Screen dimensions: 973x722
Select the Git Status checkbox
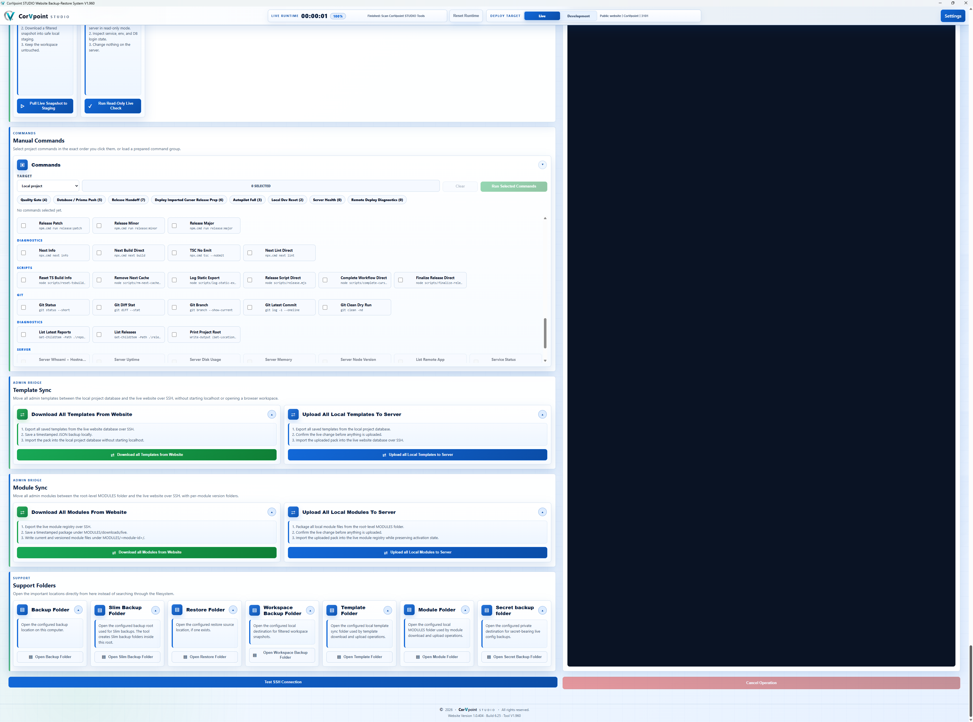(23, 307)
